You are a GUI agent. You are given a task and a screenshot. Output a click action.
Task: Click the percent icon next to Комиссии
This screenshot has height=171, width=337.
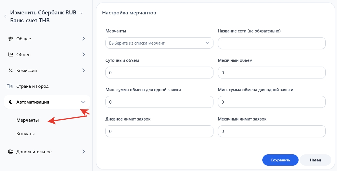coord(11,70)
